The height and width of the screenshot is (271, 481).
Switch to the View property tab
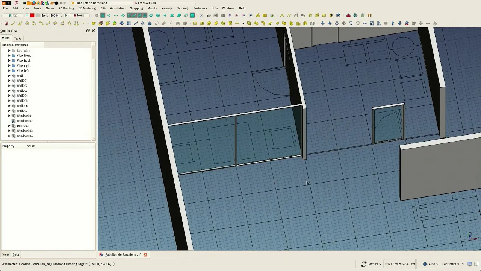point(6,254)
